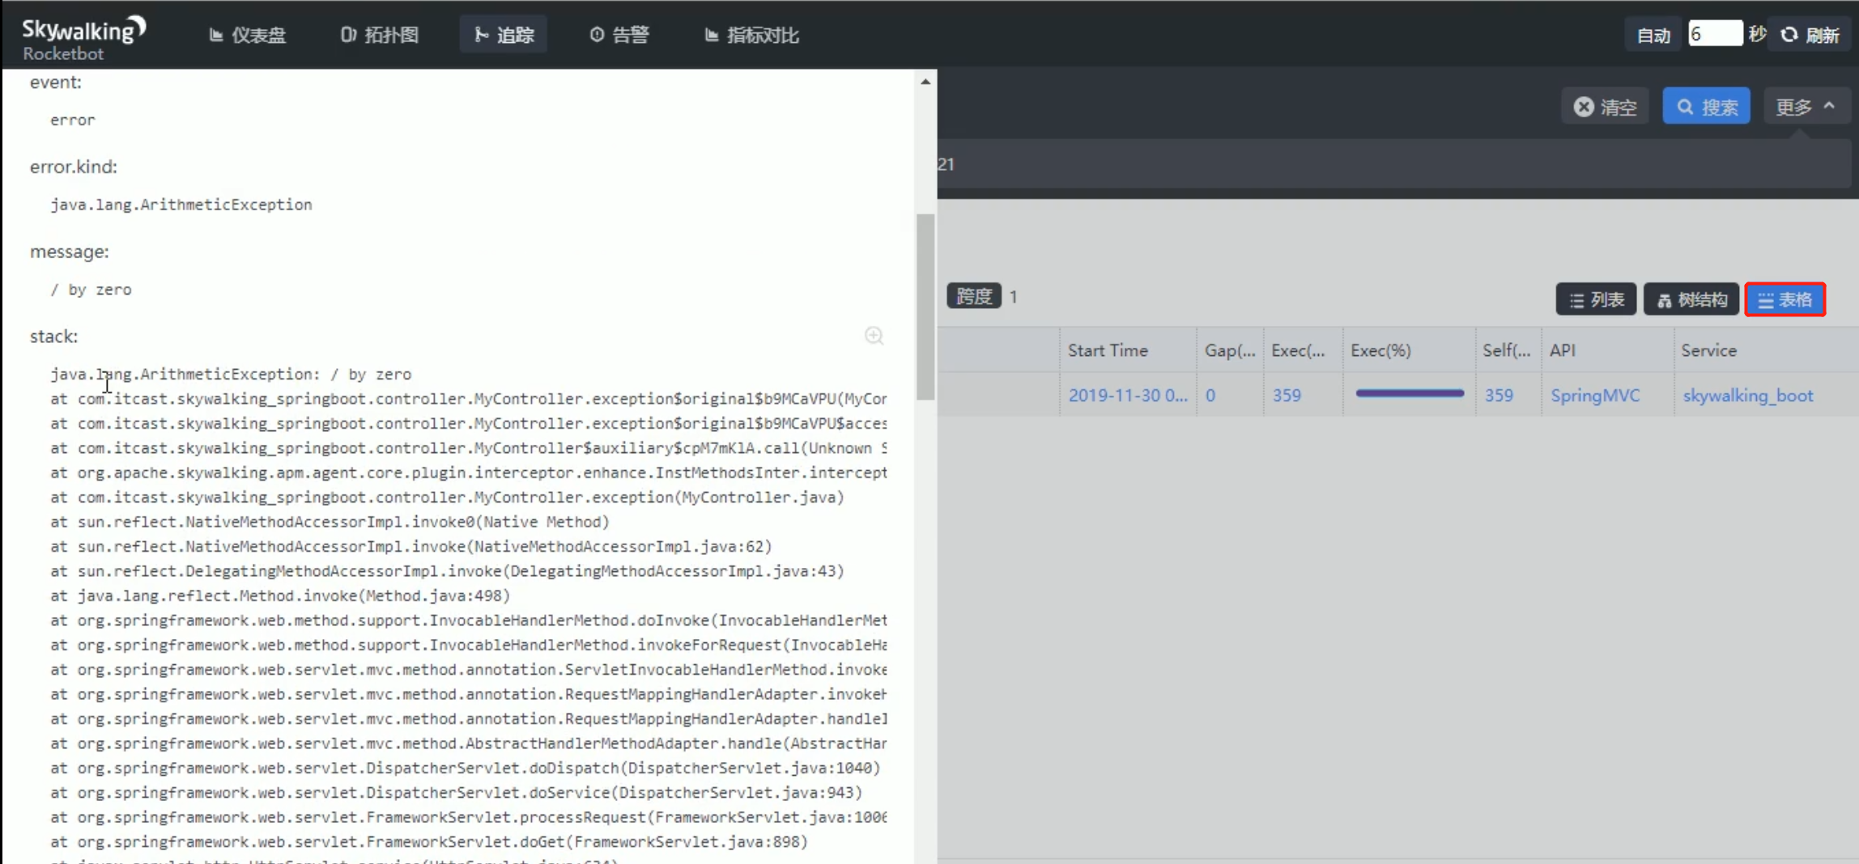Click the SpringMVC API cell
Viewport: 1859px width, 864px height.
1595,396
